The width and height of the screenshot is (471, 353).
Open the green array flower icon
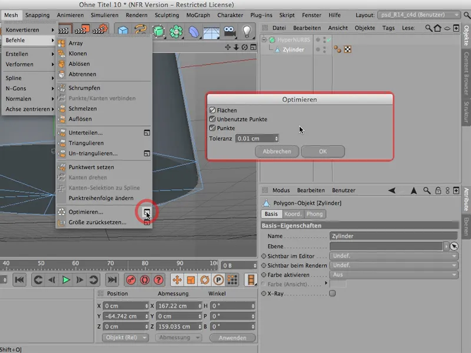(176, 31)
